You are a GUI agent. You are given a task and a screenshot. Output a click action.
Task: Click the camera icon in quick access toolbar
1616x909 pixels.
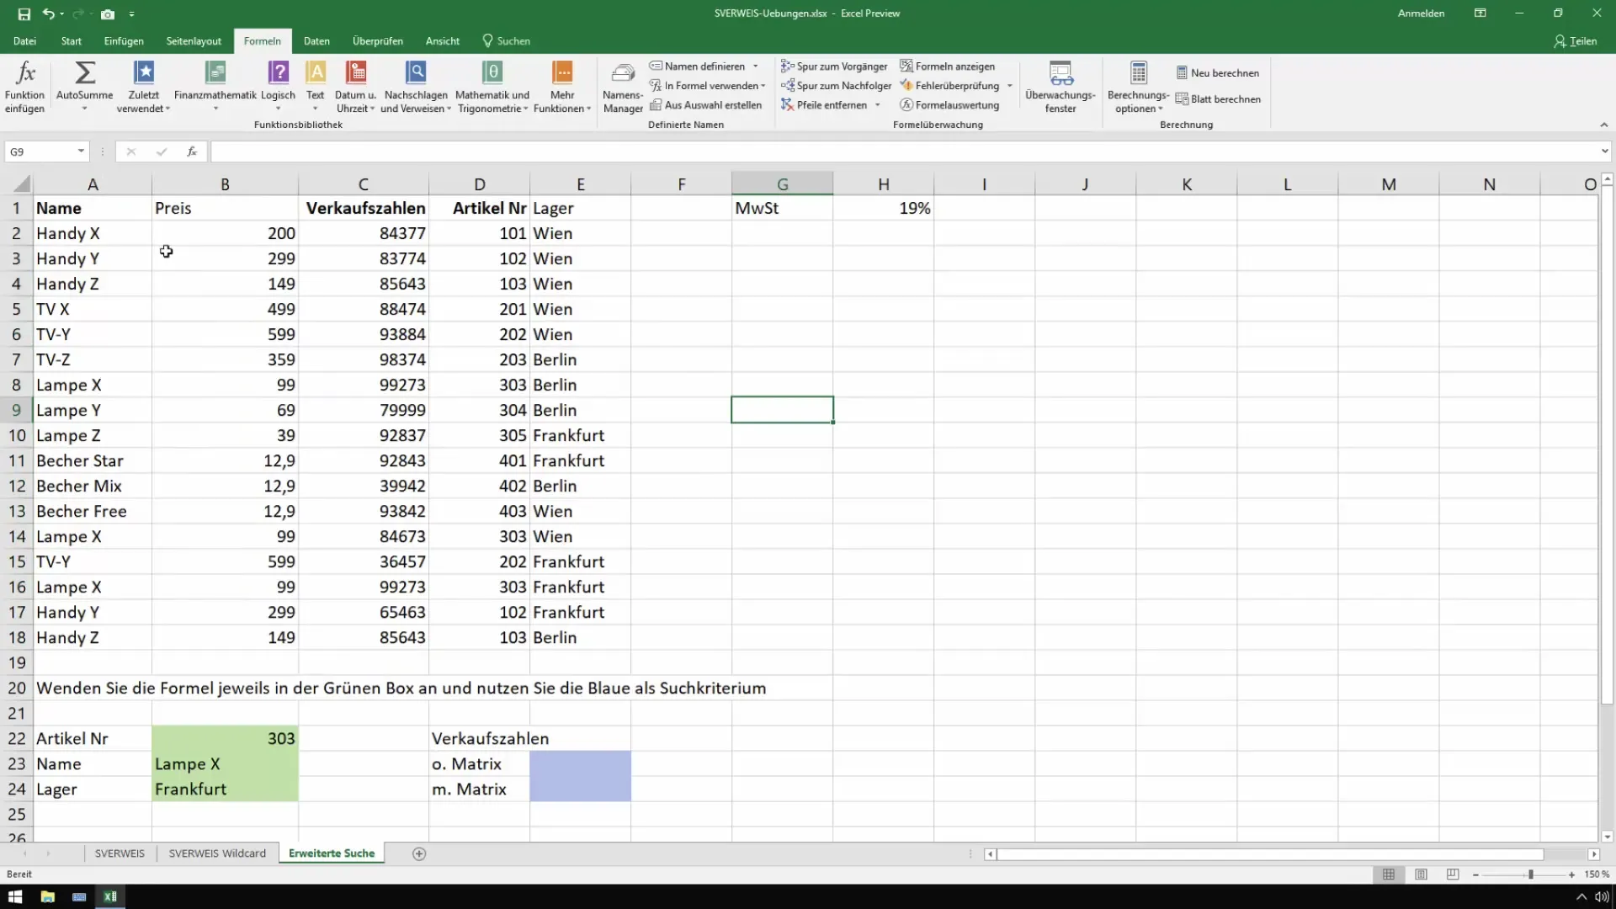point(108,13)
